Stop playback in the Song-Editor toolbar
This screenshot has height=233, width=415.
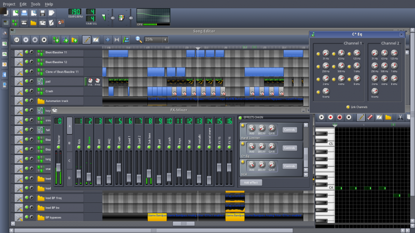45,39
